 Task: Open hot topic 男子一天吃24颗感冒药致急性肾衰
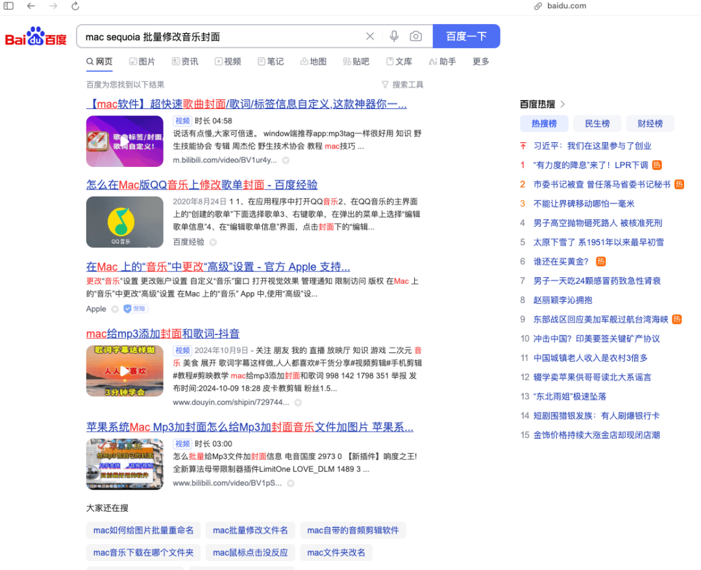click(x=597, y=280)
